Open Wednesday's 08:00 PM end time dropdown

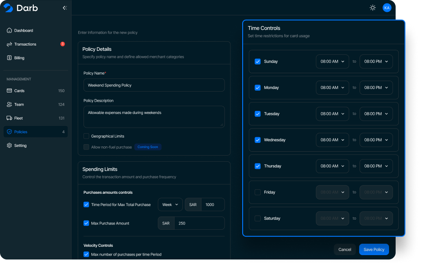[x=376, y=140]
